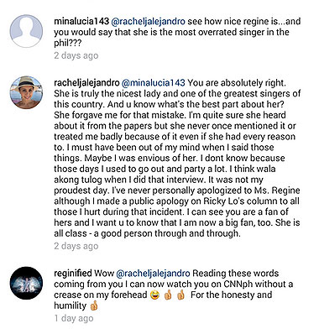Viewport: 319px width, 334px height.
Task: Click the thumbs-up emoji right after laughing emoji
Action: coord(168,295)
